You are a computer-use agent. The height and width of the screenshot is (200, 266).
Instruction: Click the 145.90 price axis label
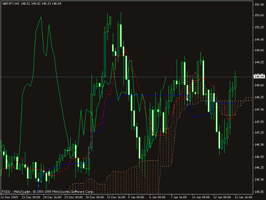point(259,180)
